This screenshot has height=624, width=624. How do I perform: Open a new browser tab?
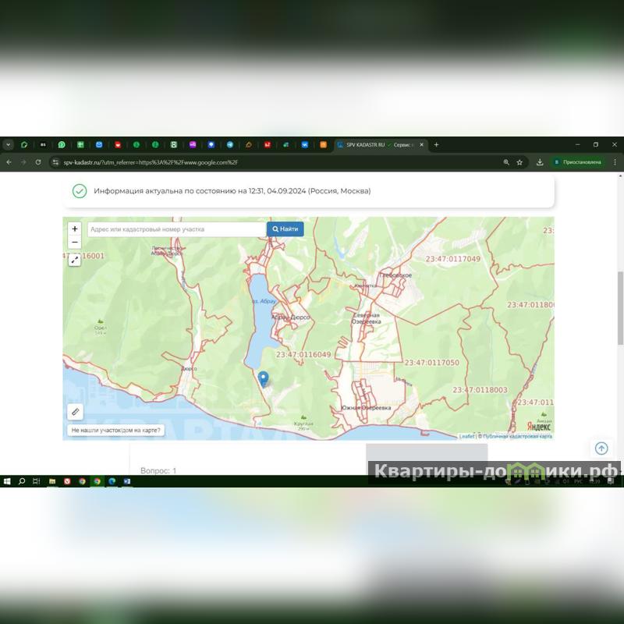point(436,144)
